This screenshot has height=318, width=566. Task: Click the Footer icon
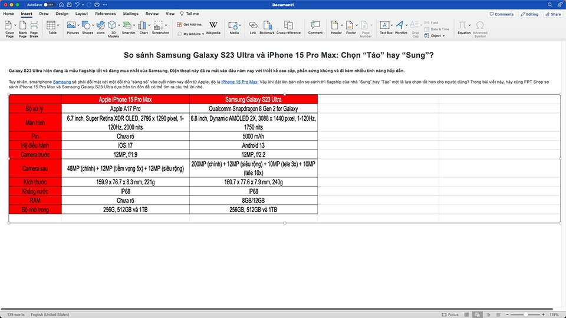coord(350,25)
